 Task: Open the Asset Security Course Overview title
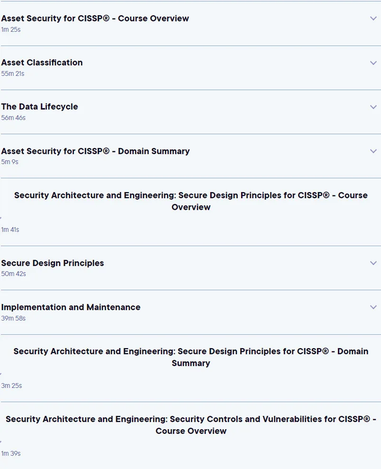[x=95, y=18]
